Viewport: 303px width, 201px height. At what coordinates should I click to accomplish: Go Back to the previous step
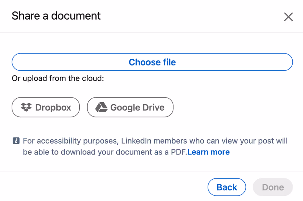(x=227, y=187)
